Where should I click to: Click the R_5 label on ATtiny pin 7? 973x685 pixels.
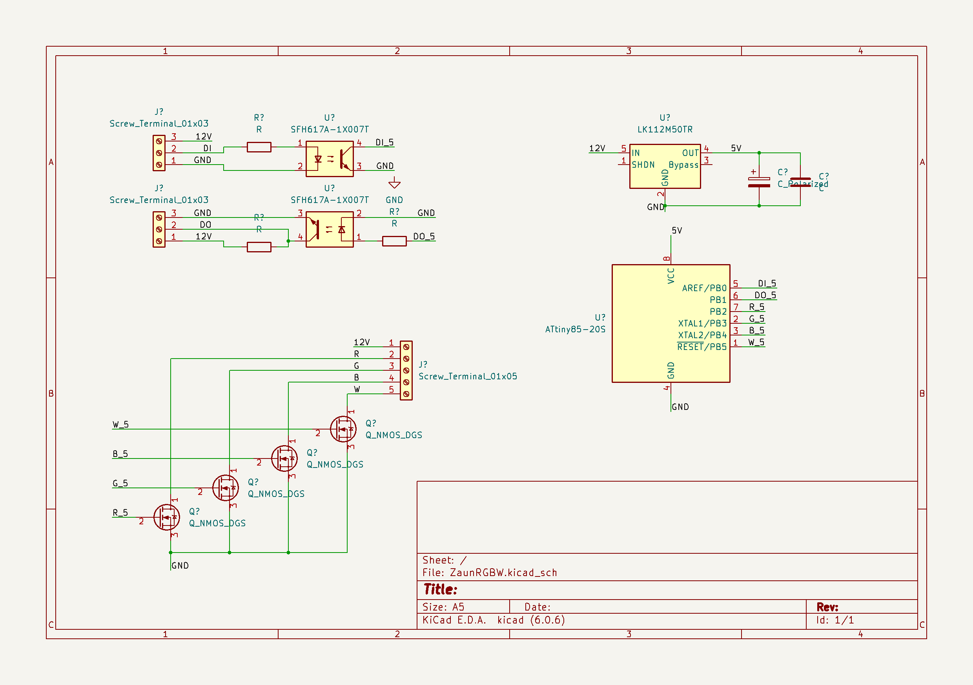pos(756,307)
